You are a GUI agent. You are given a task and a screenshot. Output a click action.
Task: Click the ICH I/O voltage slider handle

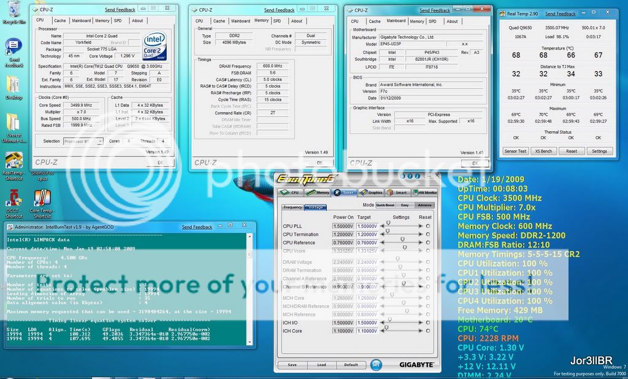pyautogui.click(x=389, y=320)
